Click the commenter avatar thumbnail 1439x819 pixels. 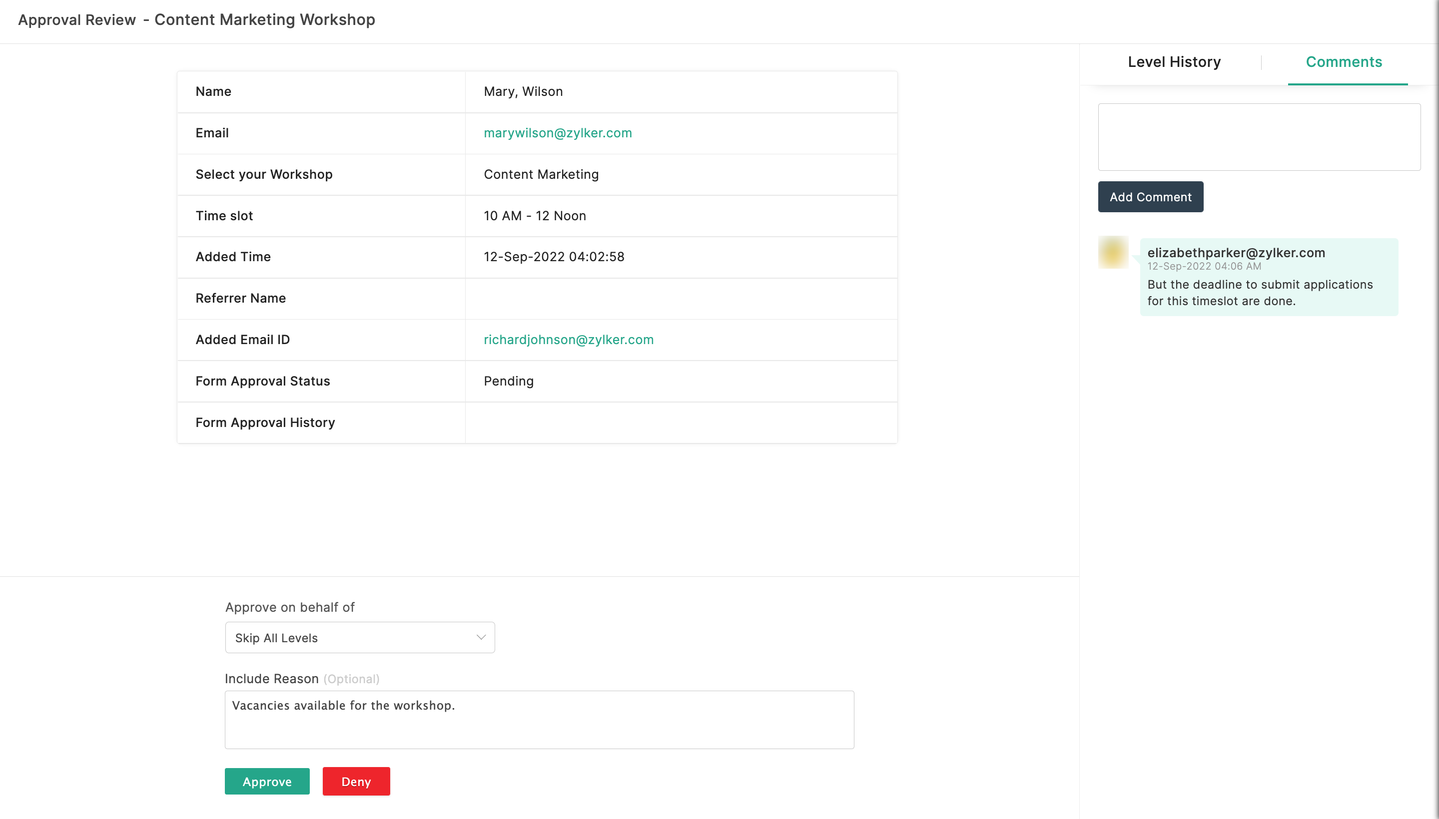tap(1113, 253)
